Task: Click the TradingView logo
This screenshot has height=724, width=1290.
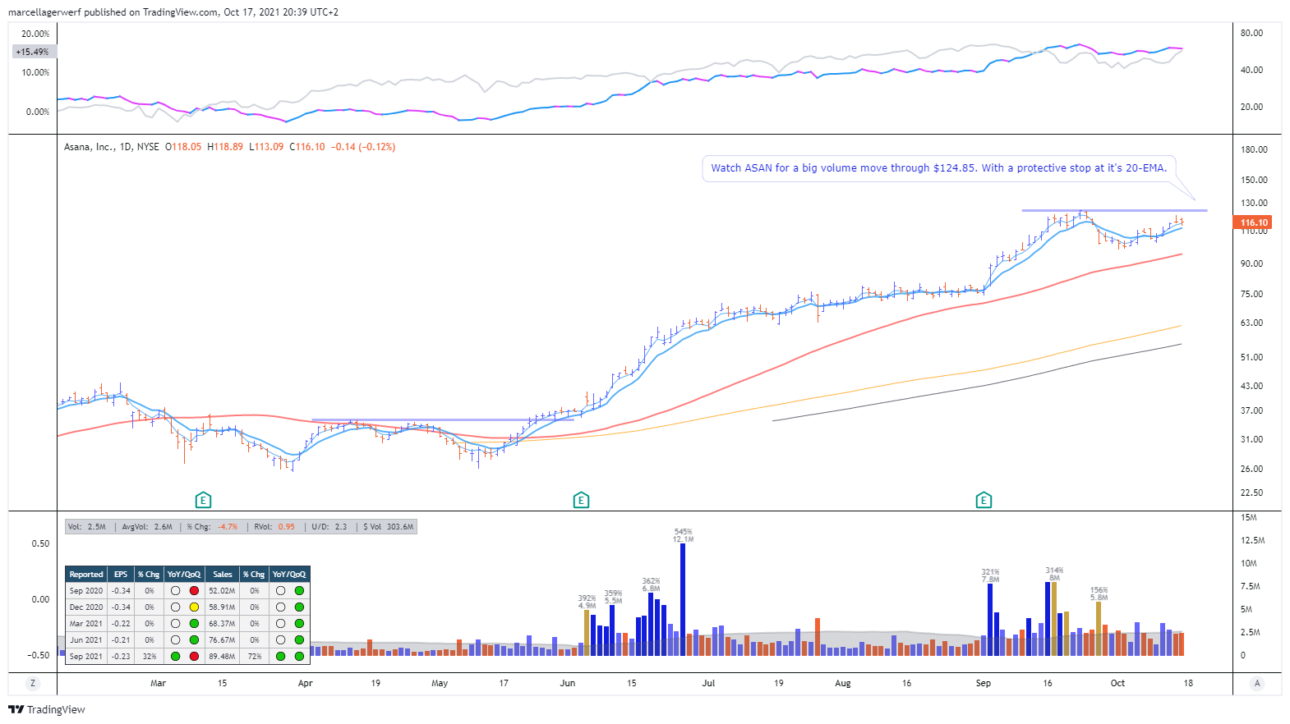Action: coord(47,709)
